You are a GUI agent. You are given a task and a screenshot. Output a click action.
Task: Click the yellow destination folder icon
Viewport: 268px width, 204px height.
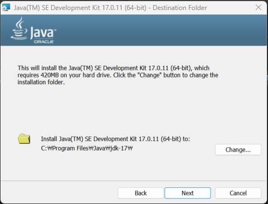click(24, 139)
